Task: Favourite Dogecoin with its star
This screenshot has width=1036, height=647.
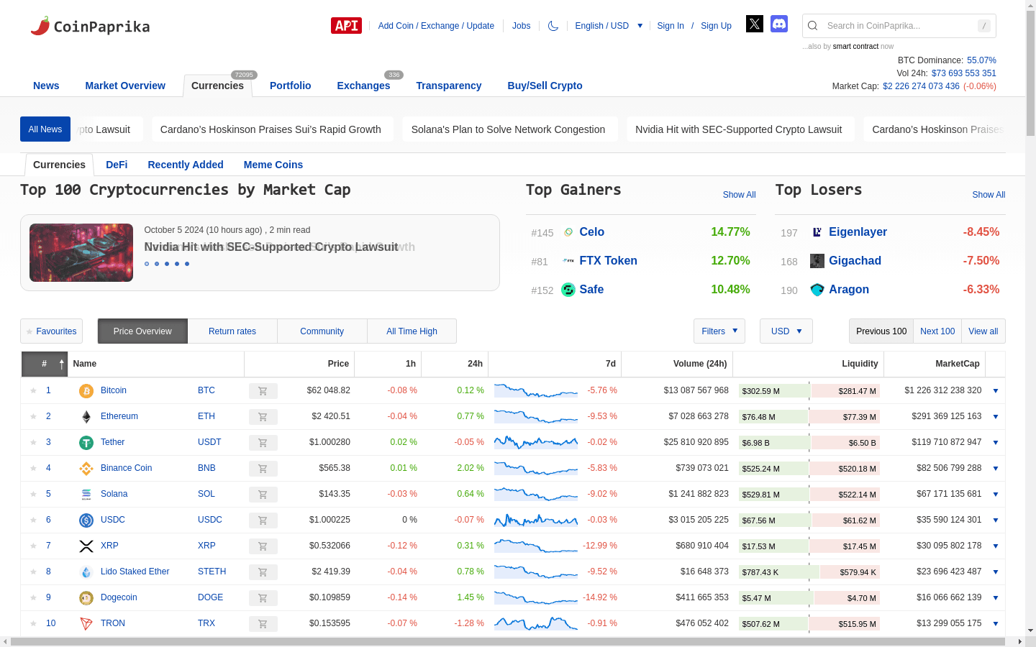Action: coord(33,597)
